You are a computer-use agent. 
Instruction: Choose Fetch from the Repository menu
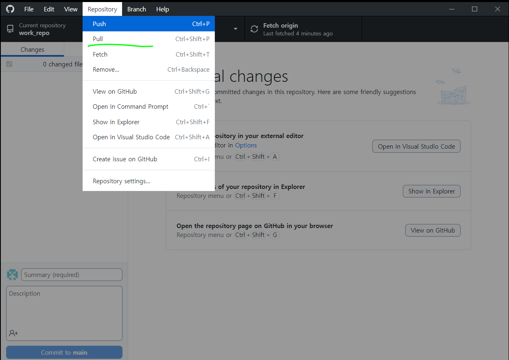coord(149,54)
